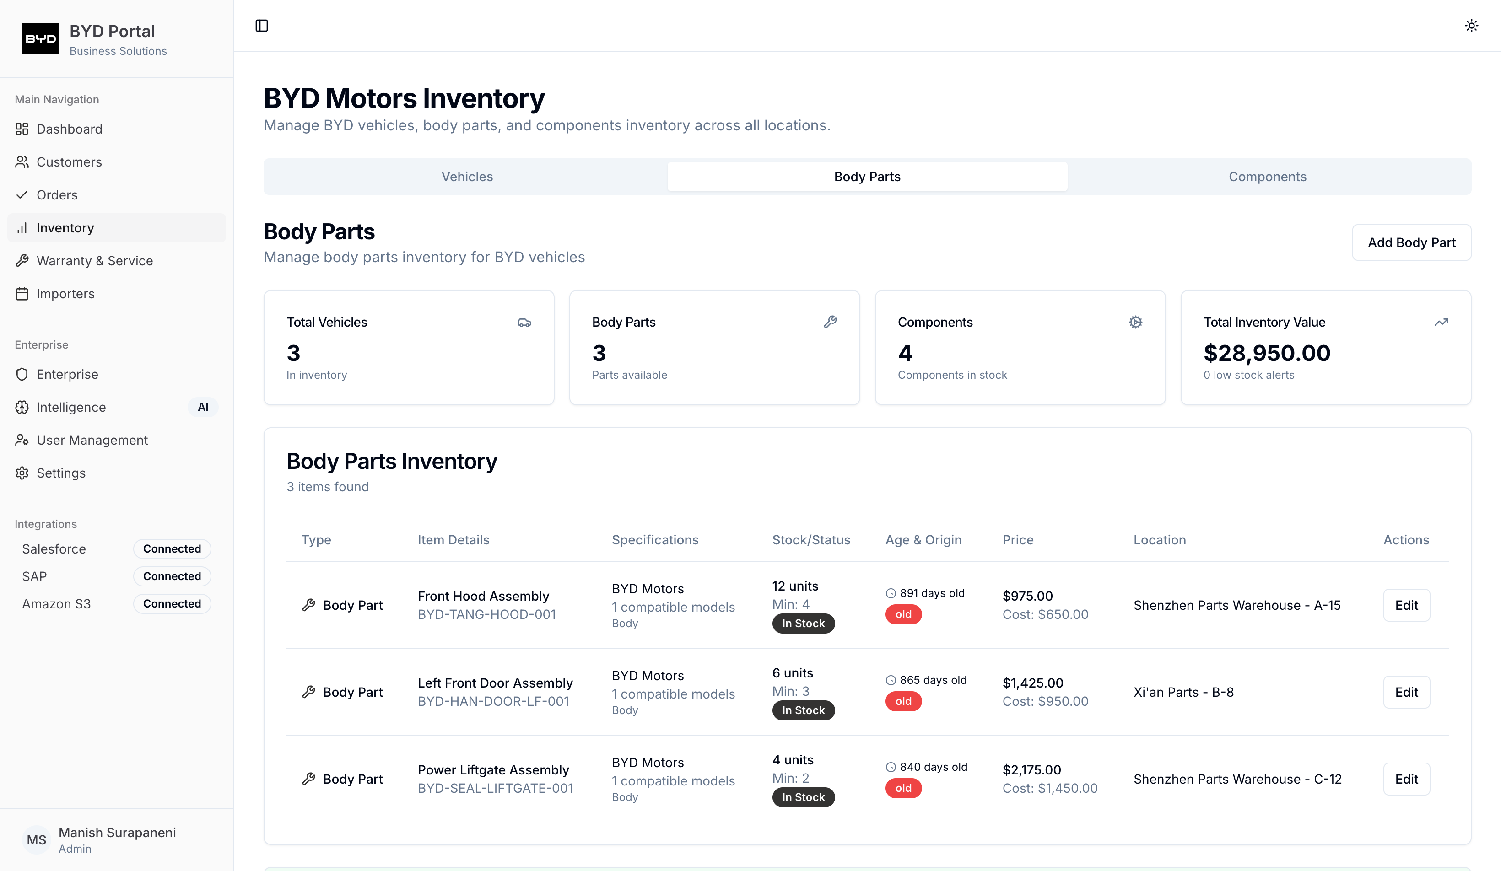Select Inventory in the sidebar

tap(117, 228)
